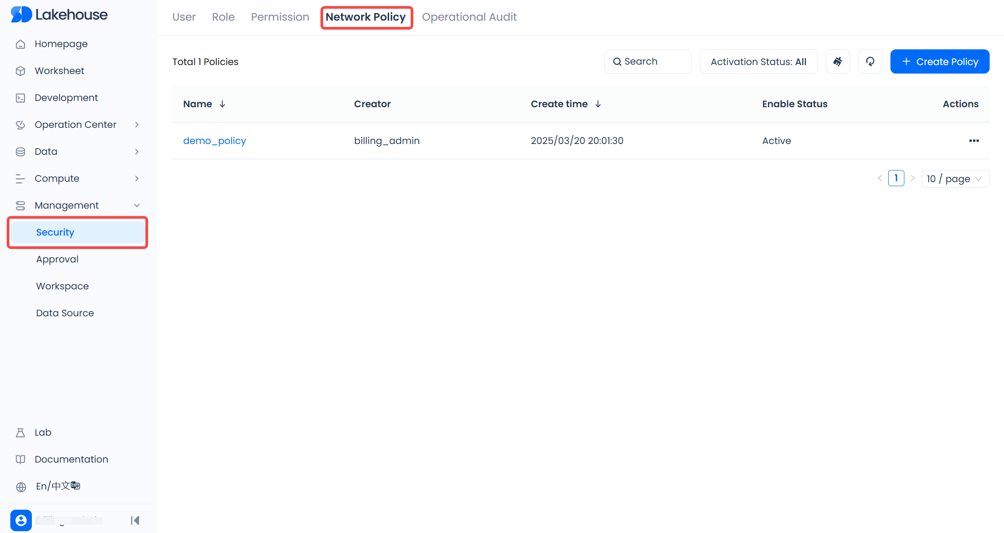Collapse the sidebar with the bottom arrow icon
Screen dimensions: 1004x533
(x=135, y=520)
